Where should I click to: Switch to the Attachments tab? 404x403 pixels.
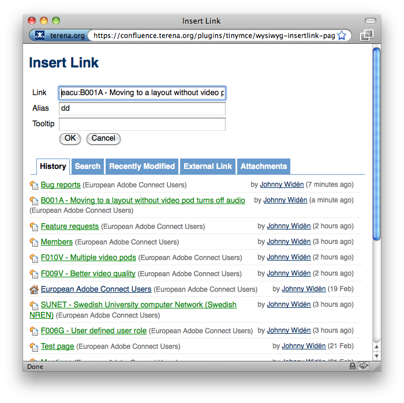[x=264, y=166]
